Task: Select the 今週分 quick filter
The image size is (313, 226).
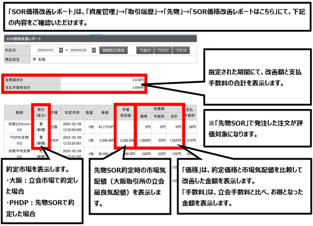Action: click(145, 50)
